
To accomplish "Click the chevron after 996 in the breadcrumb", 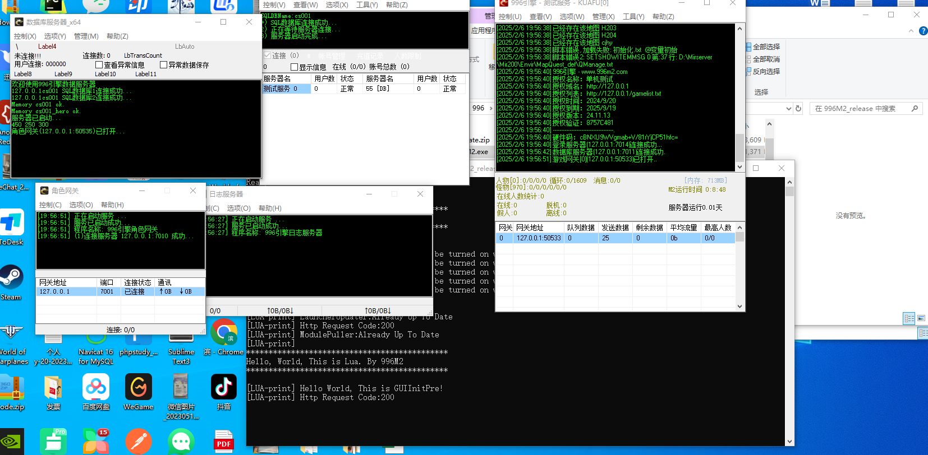I will [491, 108].
